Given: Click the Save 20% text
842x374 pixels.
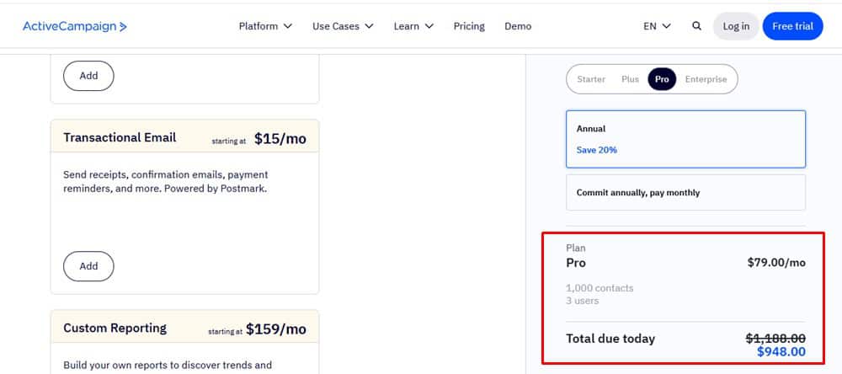Looking at the screenshot, I should coord(597,150).
